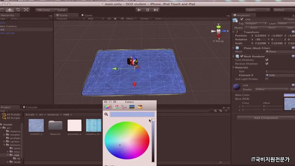Toggle the Center pivot mode button
This screenshot has height=166, width=295.
pos(43,10)
